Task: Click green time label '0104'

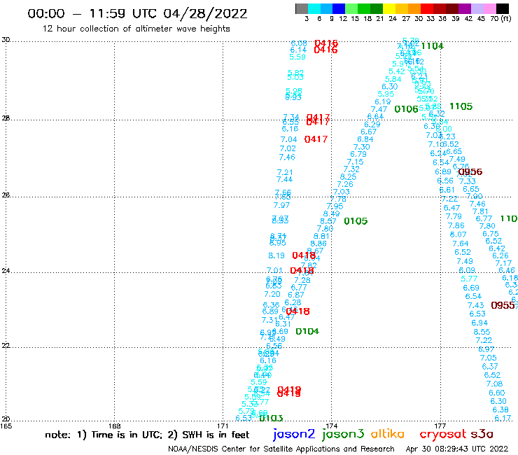Action: pos(307,331)
